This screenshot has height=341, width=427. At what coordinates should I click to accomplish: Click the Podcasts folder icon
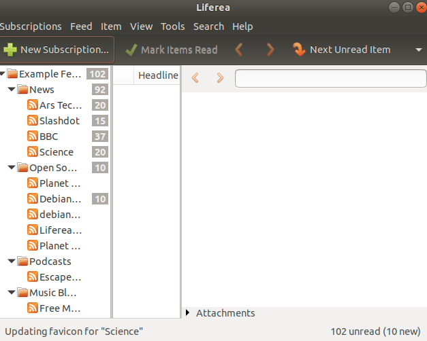[22, 261]
